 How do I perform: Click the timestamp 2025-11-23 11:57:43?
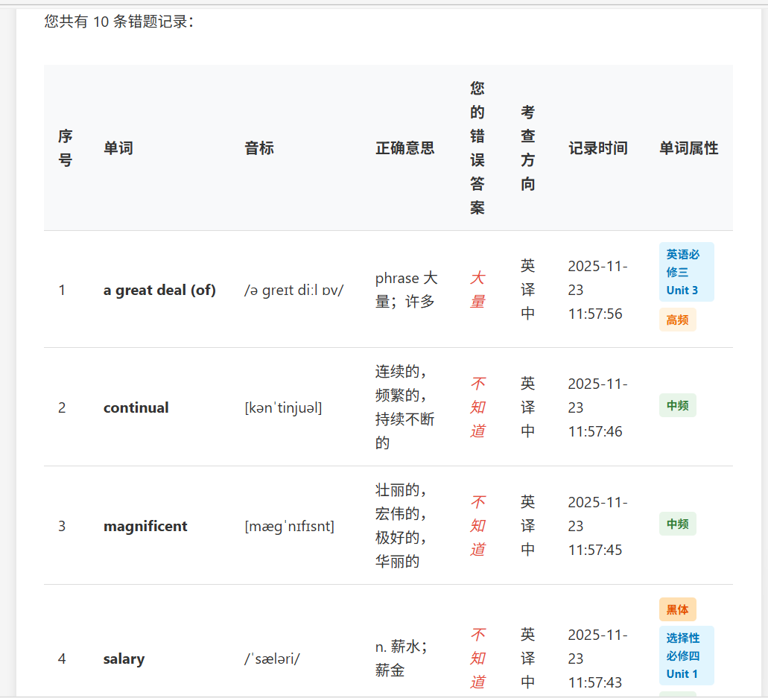(597, 659)
